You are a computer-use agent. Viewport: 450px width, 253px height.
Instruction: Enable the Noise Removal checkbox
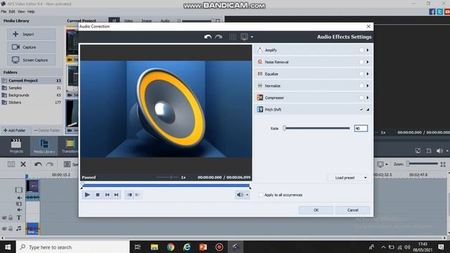coord(361,62)
